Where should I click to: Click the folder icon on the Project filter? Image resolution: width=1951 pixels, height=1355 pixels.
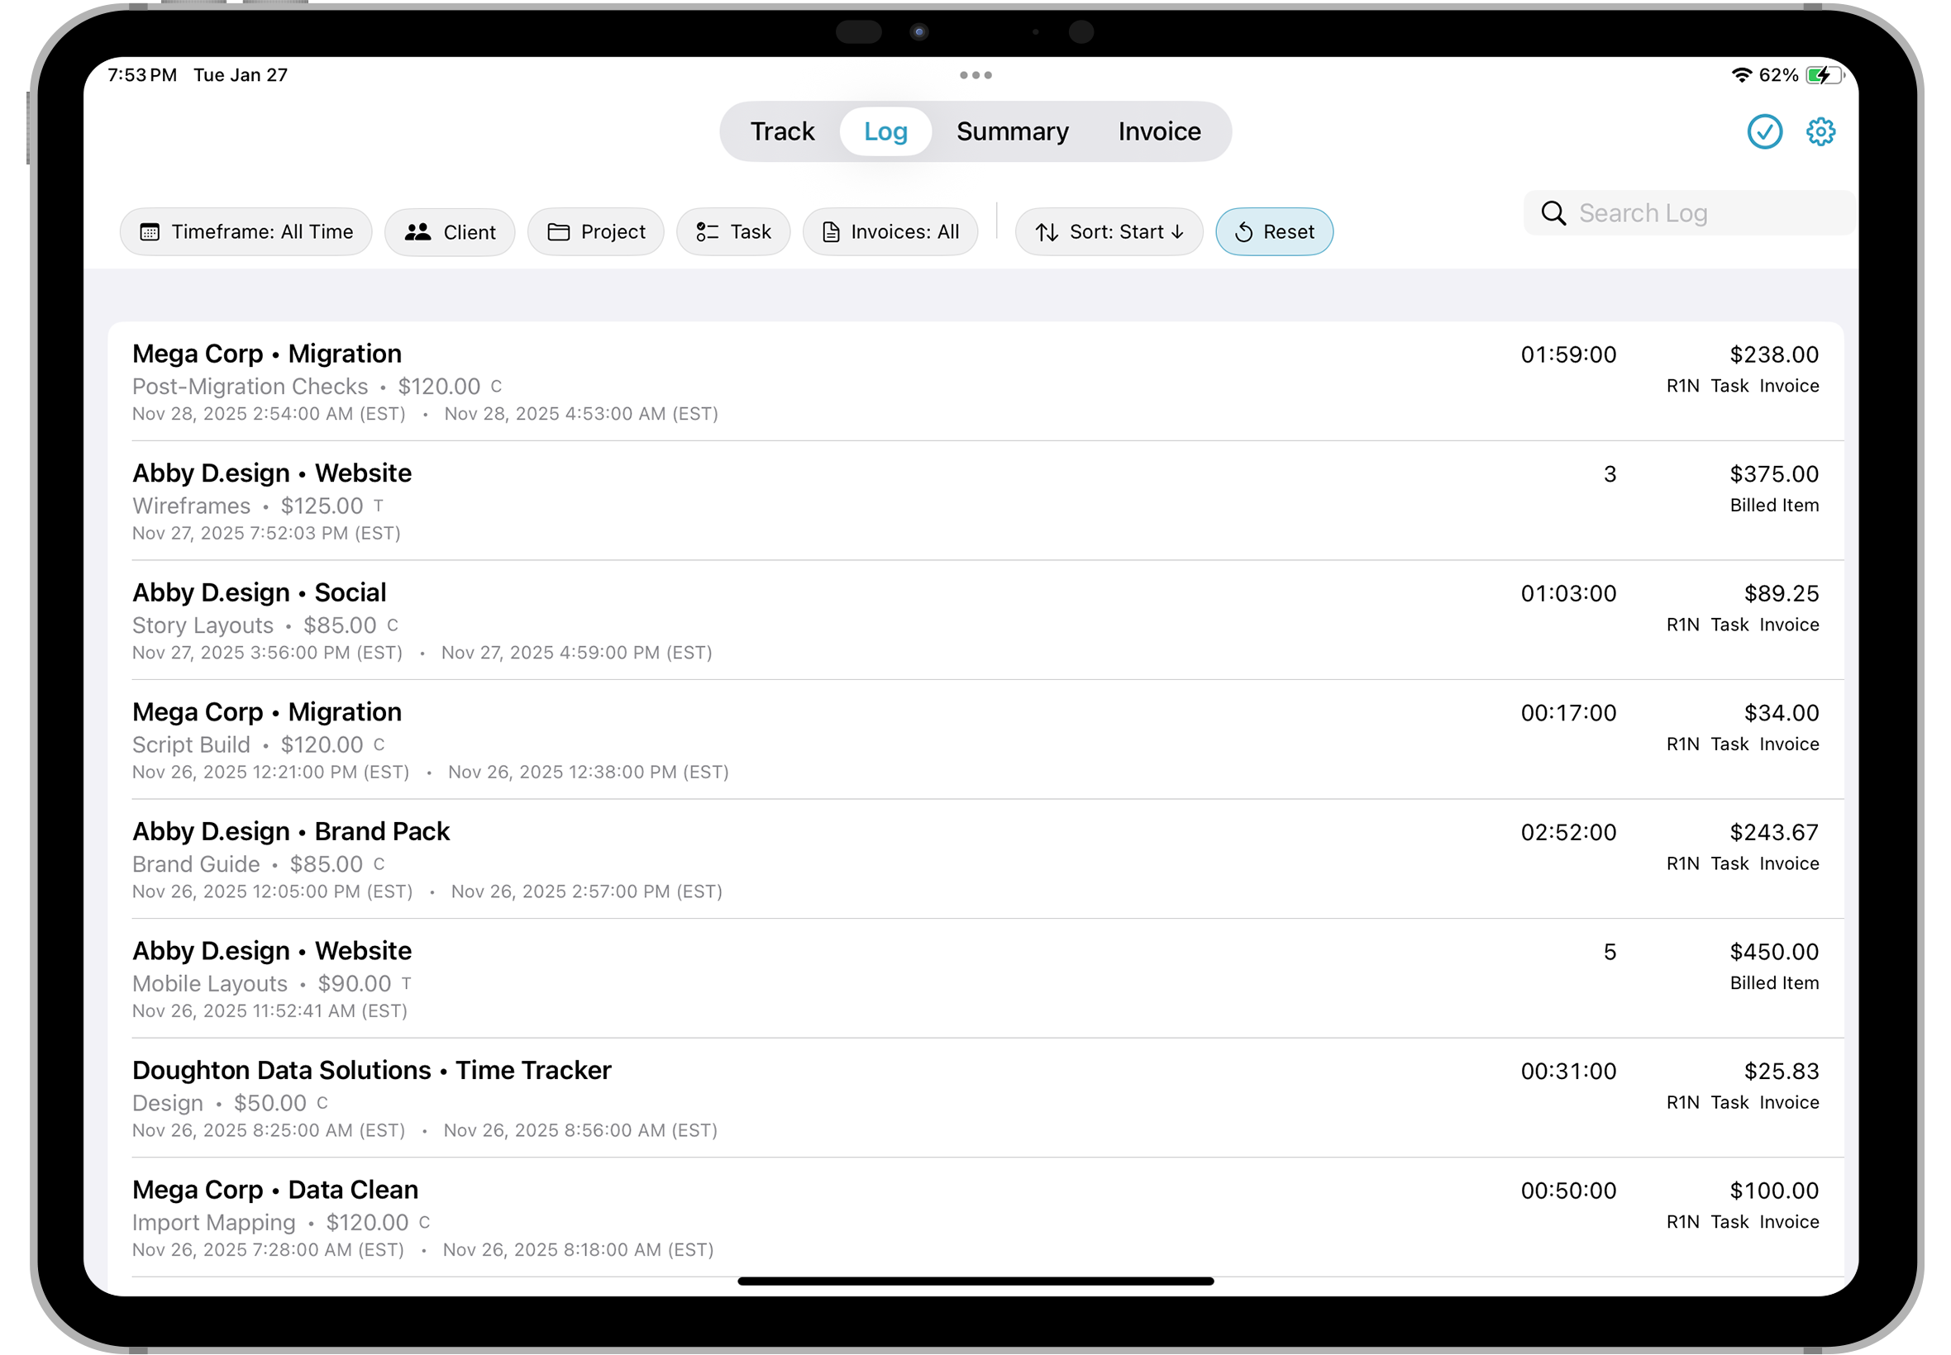(559, 231)
